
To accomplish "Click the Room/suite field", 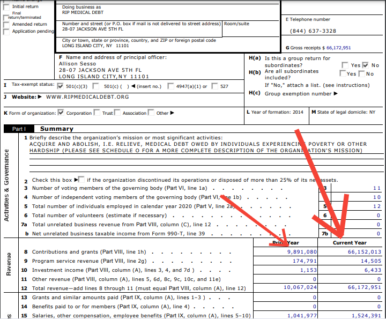I will (250, 29).
